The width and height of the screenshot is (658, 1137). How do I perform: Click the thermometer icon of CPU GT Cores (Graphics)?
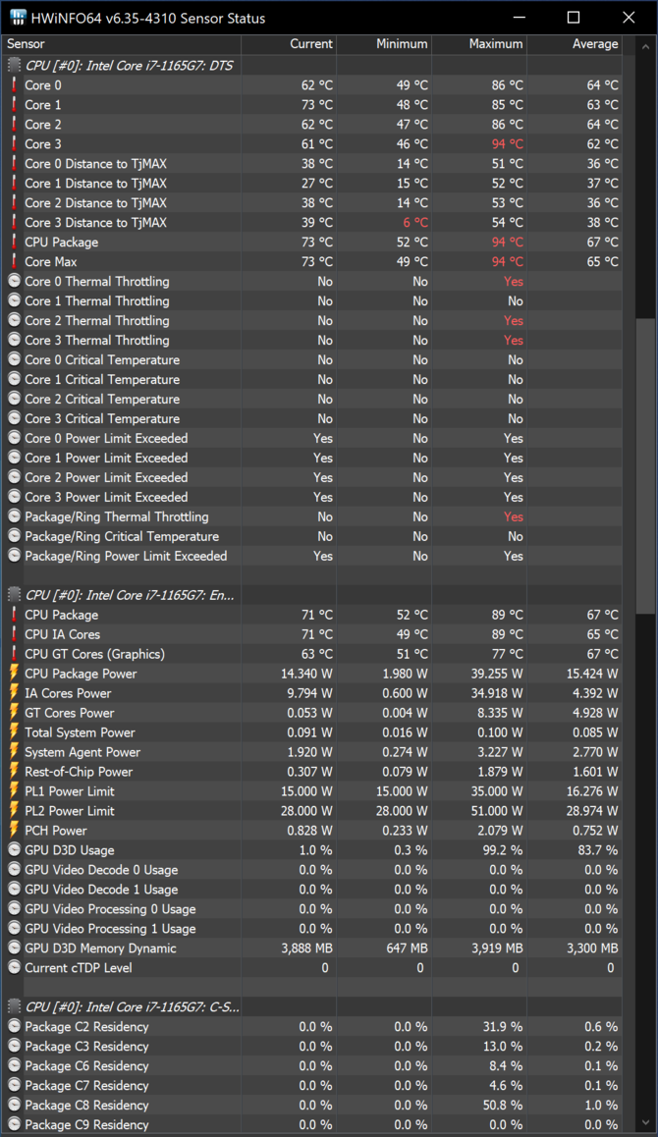pos(14,653)
